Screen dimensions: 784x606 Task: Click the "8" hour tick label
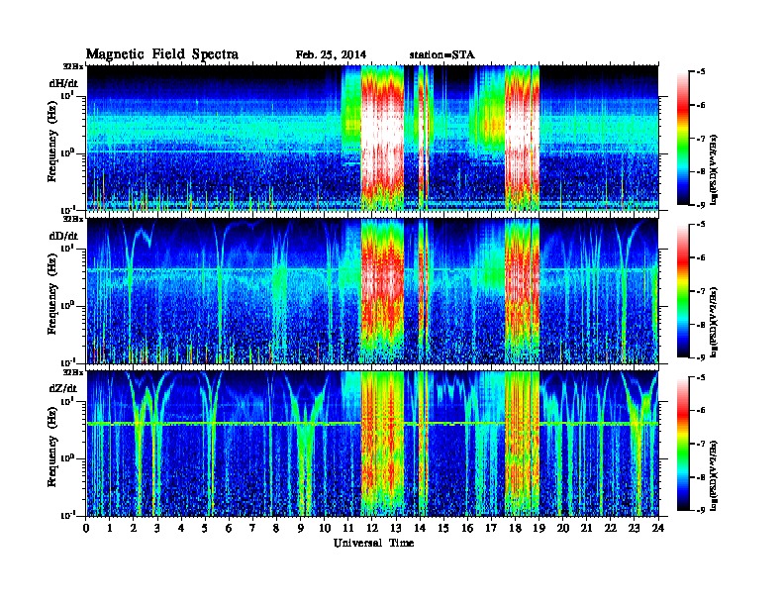(x=277, y=528)
